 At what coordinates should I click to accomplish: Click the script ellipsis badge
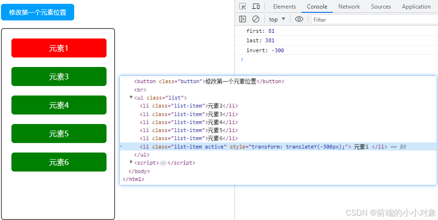163,163
